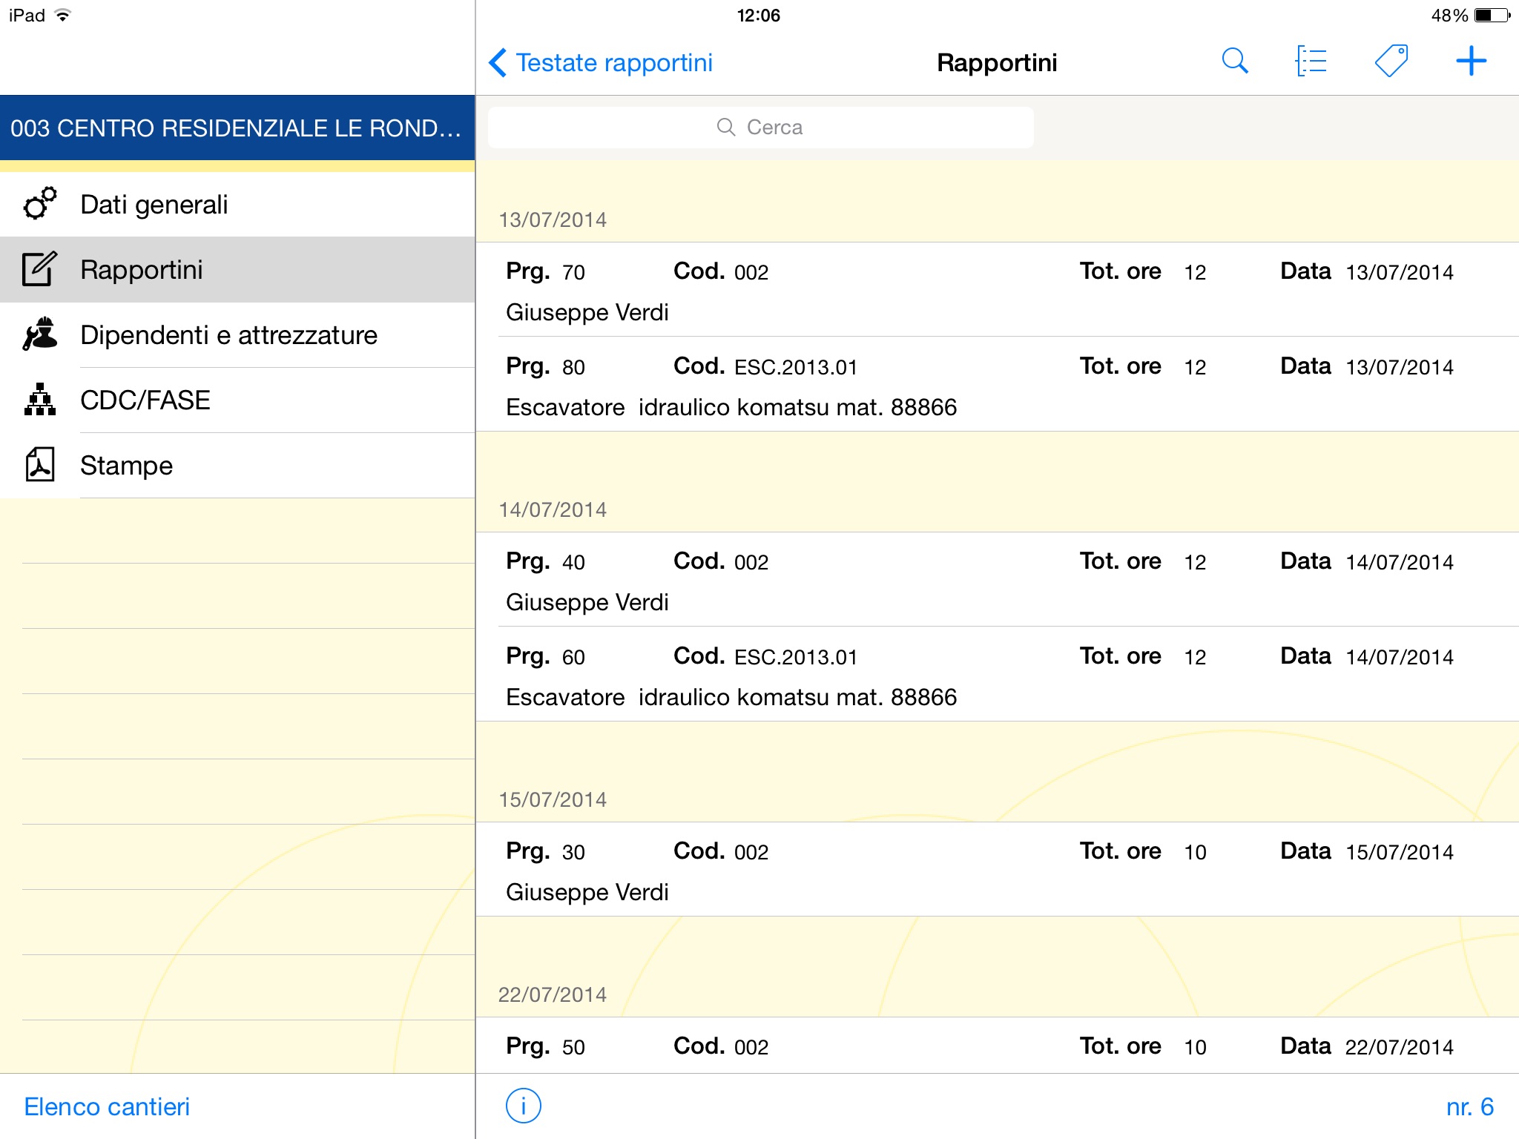The image size is (1519, 1139).
Task: Tap the 15/07/2014 section header
Action: point(553,799)
